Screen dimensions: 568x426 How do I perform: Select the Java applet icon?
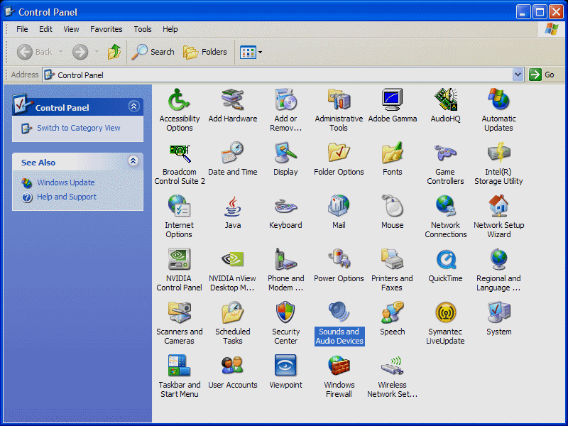pos(233,207)
